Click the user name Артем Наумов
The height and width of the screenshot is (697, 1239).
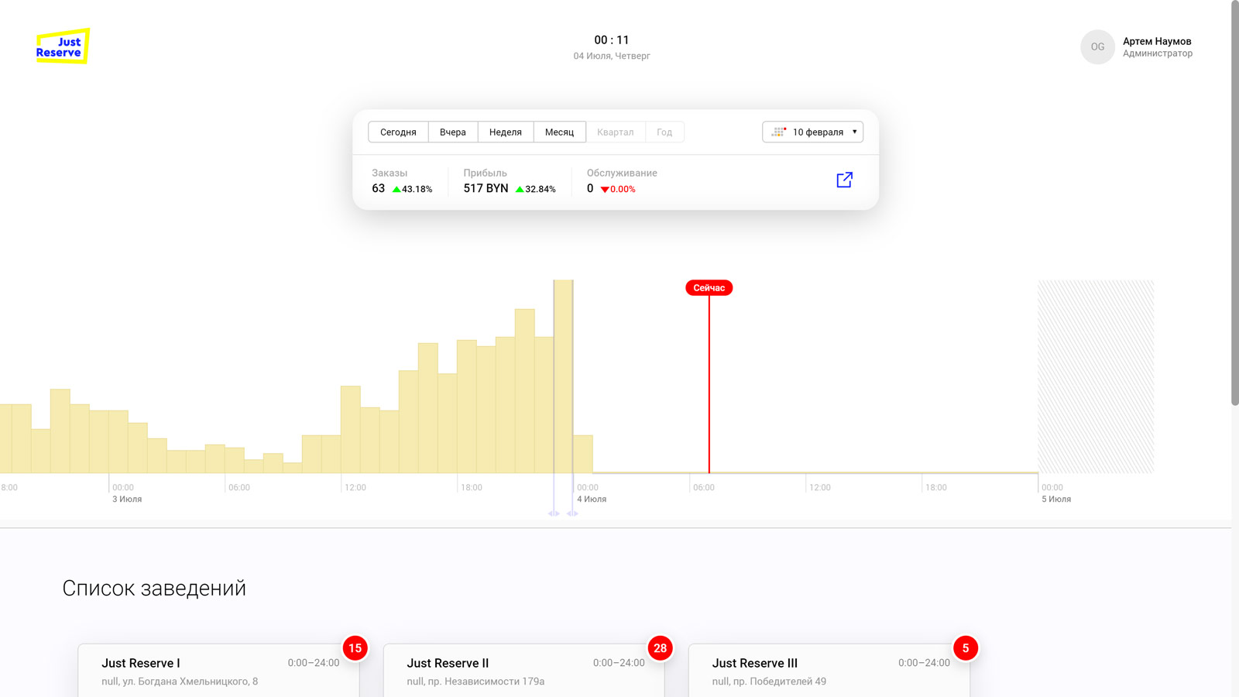[1157, 41]
